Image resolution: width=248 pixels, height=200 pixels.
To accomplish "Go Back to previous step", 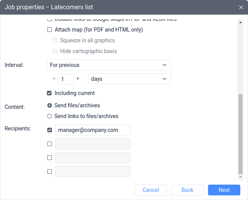I will [x=188, y=190].
